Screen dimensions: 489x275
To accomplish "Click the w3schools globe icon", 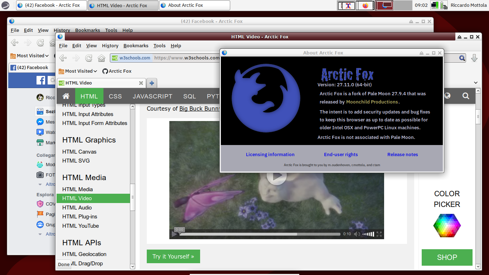I will pos(447,96).
